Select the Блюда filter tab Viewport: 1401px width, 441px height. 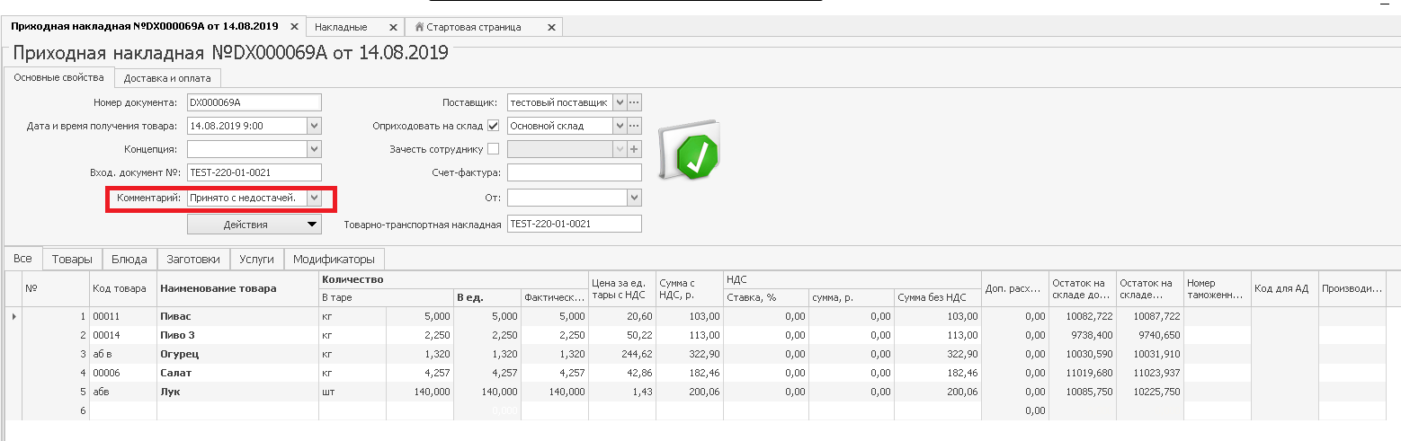click(x=129, y=260)
